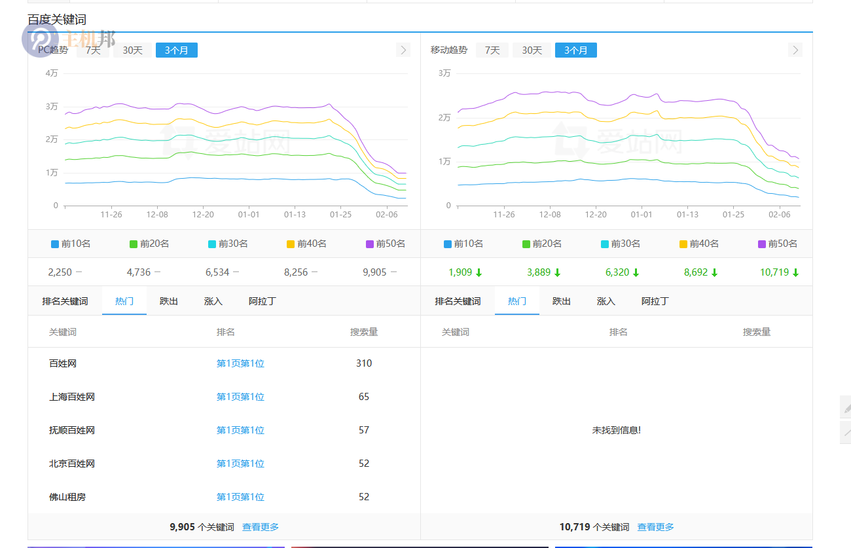Open PC 阿拉丁 tab
The image size is (851, 548).
click(x=263, y=301)
